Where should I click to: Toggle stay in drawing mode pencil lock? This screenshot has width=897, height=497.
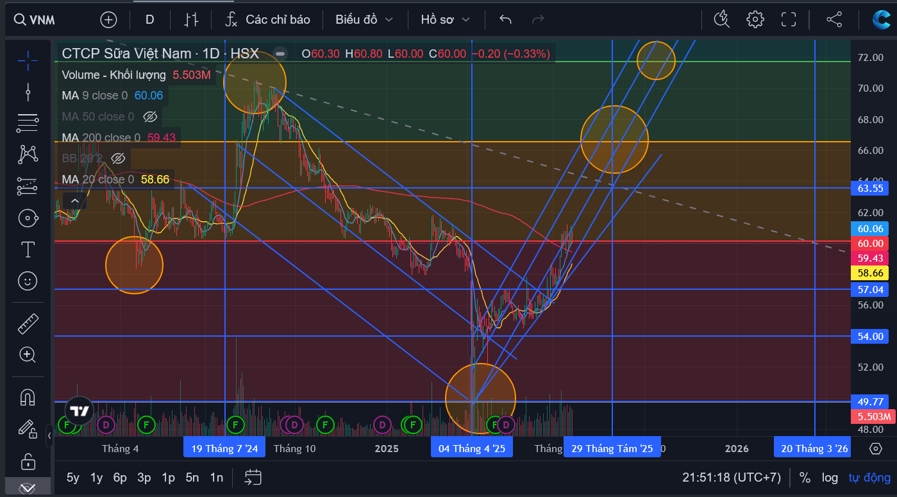click(28, 428)
